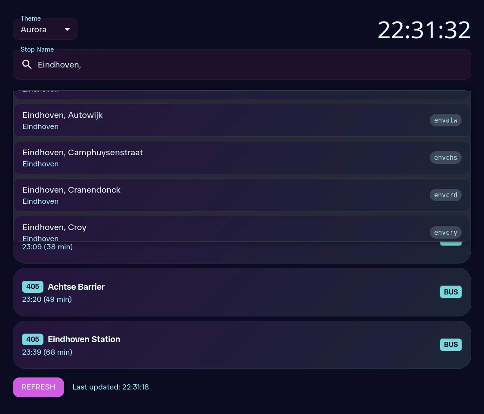Screen dimensions: 484x414
Task: Click the ehvchs stop code chip
Action: pyautogui.click(x=445, y=158)
